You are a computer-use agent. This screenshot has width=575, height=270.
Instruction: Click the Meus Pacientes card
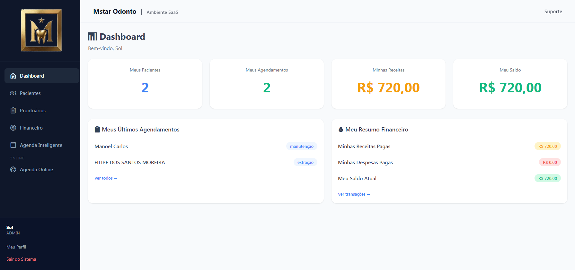click(x=145, y=84)
